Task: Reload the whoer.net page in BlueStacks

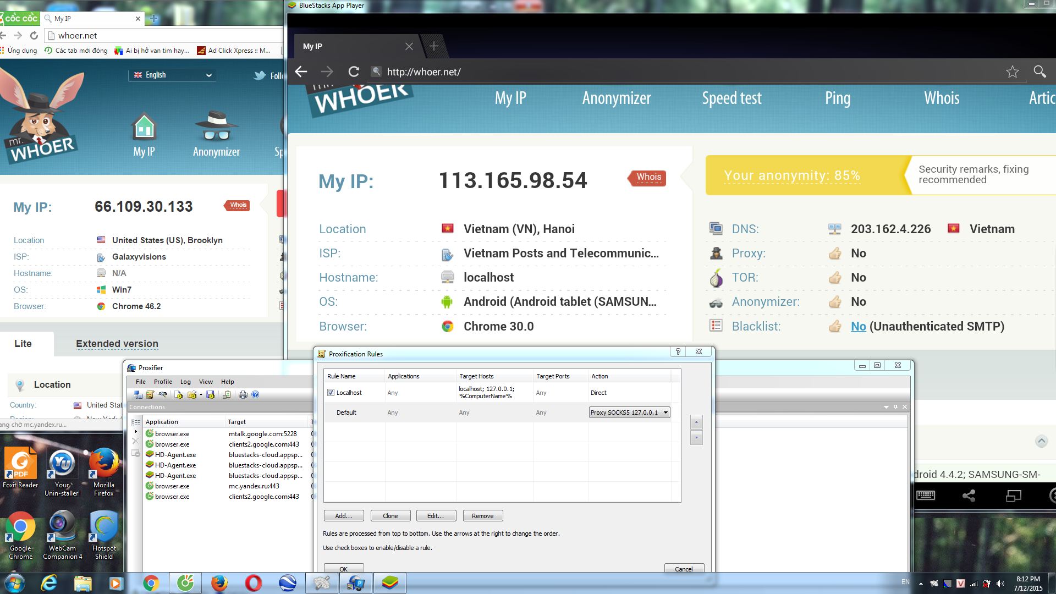Action: pos(354,71)
